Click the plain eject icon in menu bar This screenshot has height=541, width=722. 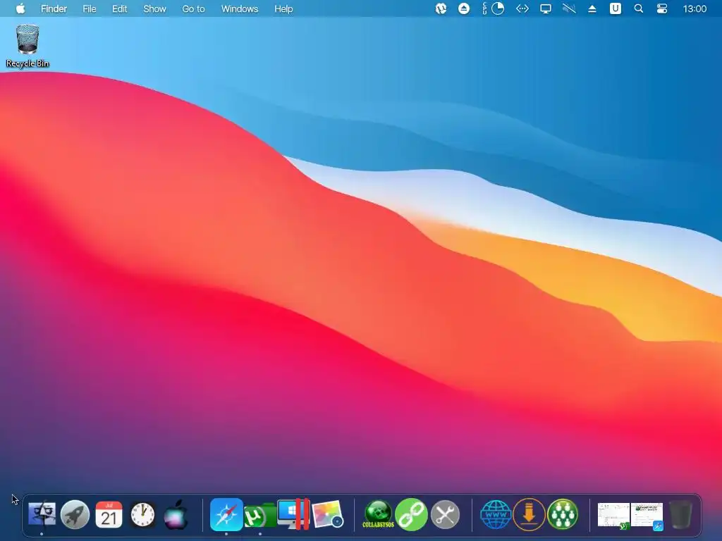pyautogui.click(x=592, y=8)
